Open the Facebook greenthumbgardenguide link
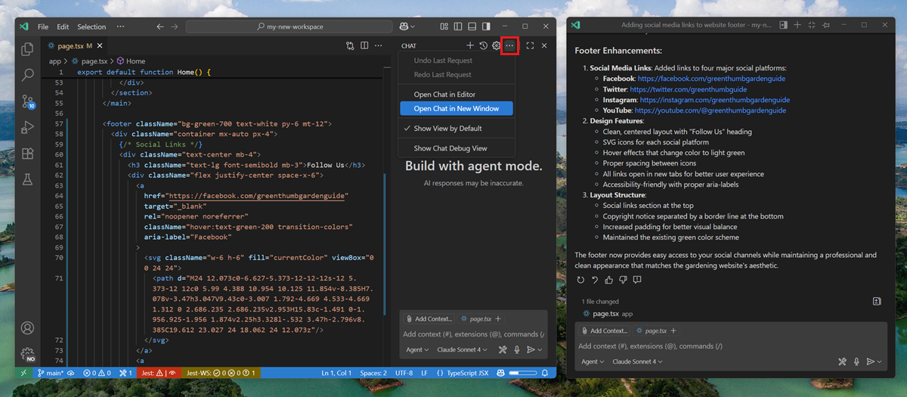The width and height of the screenshot is (907, 397). [711, 79]
